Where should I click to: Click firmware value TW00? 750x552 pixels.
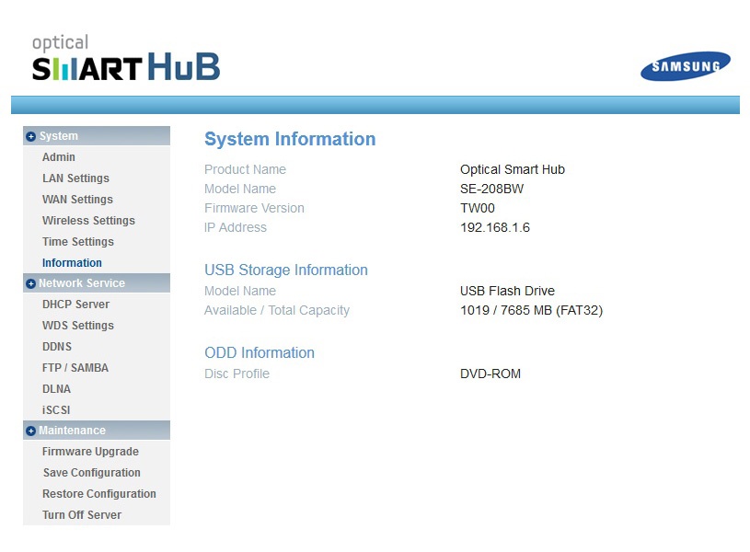[478, 208]
